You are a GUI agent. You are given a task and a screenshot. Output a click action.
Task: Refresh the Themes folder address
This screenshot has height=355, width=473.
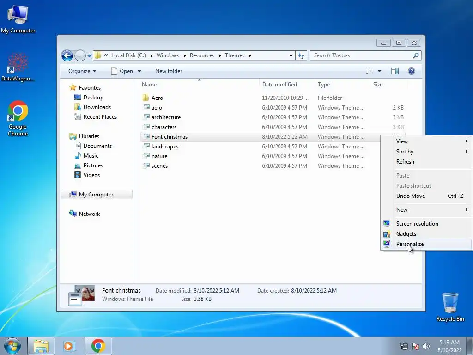pyautogui.click(x=301, y=55)
